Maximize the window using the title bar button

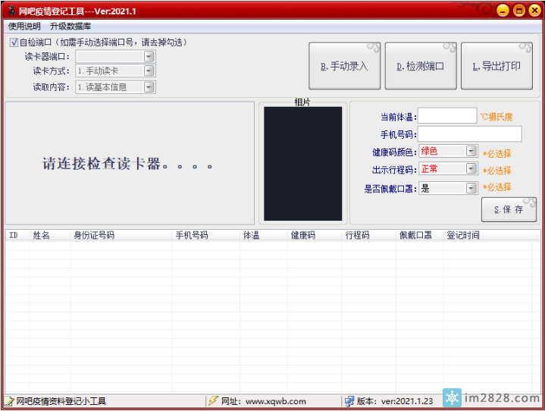coord(518,11)
